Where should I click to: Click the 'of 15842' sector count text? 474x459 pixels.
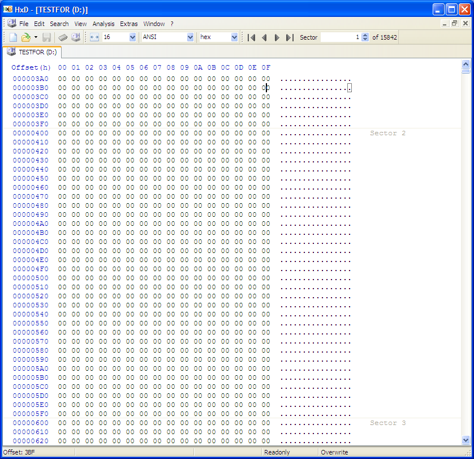click(385, 37)
